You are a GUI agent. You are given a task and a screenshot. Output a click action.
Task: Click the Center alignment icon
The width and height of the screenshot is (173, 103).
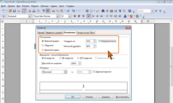tap(93, 16)
